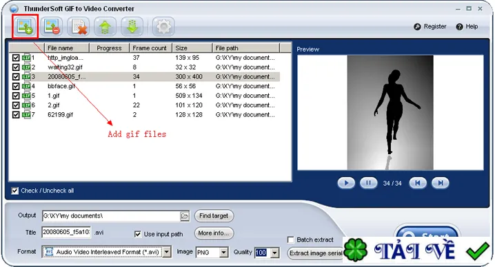Play the GIF preview

346,183
